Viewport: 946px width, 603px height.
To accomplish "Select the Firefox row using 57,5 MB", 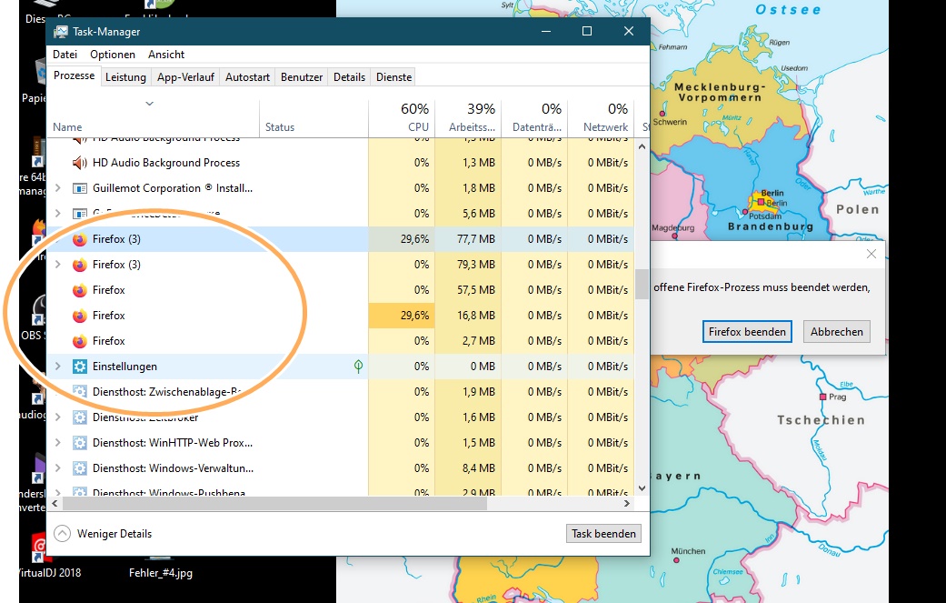I will tap(340, 290).
